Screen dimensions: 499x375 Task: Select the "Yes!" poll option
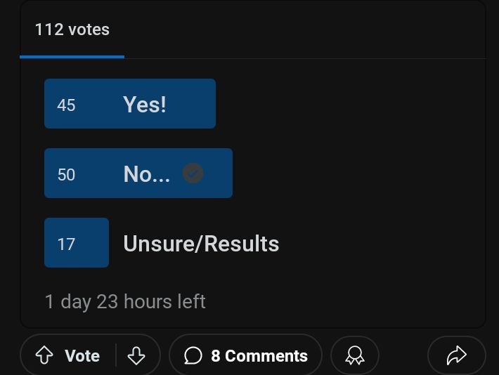(x=145, y=104)
